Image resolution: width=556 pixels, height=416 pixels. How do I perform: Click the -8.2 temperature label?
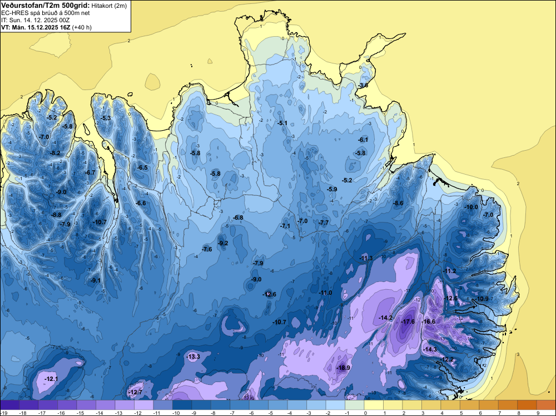pos(55,153)
